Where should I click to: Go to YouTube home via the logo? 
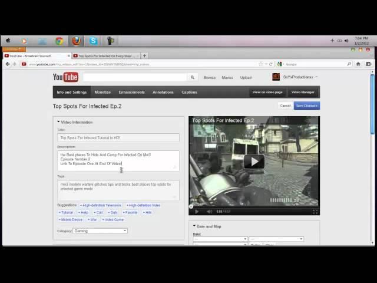pyautogui.click(x=65, y=77)
